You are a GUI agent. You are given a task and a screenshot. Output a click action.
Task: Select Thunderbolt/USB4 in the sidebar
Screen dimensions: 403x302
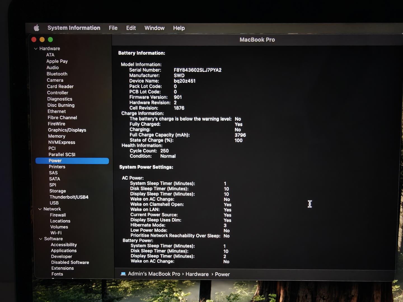(x=69, y=197)
